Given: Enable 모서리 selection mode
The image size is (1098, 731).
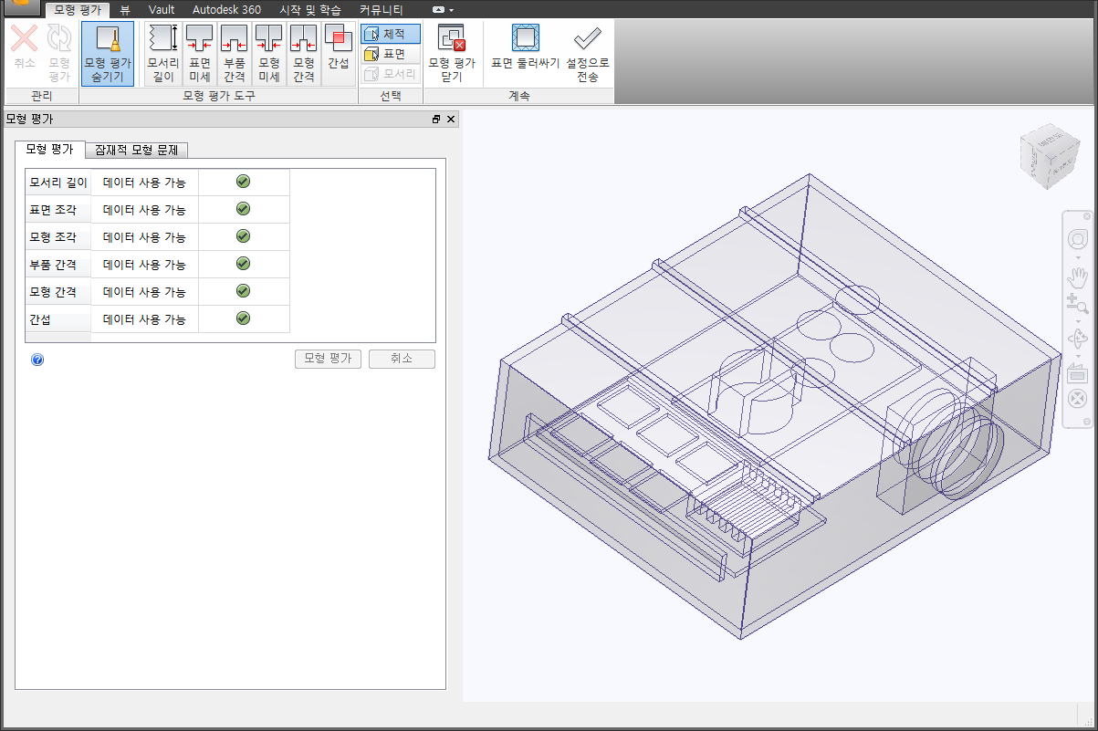Looking at the screenshot, I should (391, 74).
